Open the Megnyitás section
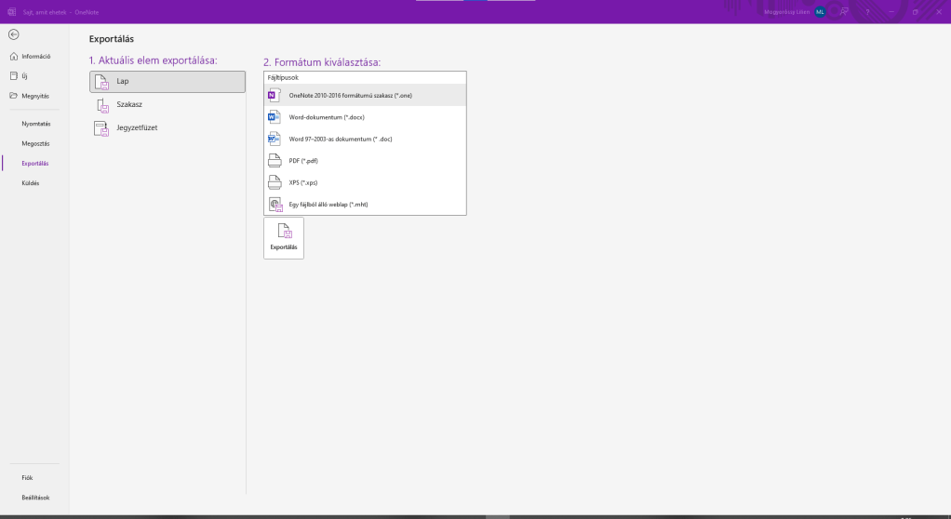951x519 pixels. [x=35, y=96]
